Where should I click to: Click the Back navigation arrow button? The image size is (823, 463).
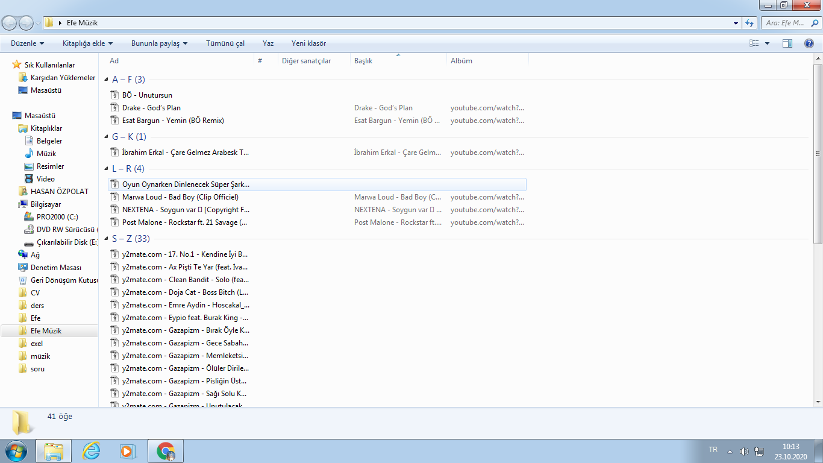[x=10, y=23]
